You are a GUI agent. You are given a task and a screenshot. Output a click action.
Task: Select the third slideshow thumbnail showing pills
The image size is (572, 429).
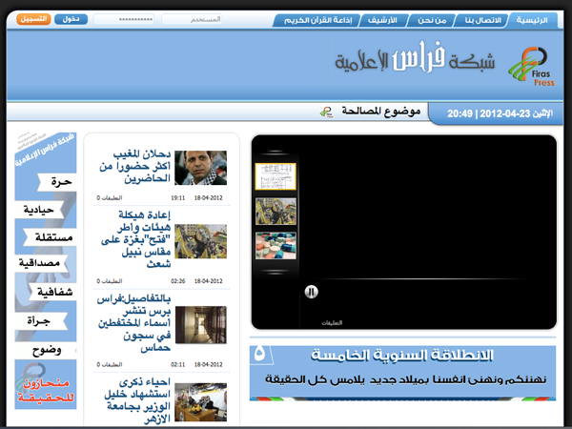[276, 246]
